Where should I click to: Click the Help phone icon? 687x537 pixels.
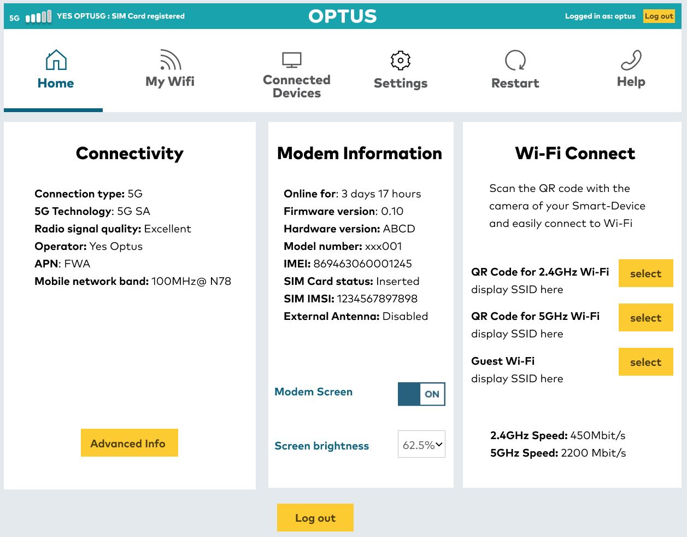(631, 60)
